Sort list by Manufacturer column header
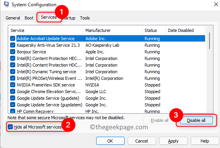The image size is (220, 148). coord(113,30)
